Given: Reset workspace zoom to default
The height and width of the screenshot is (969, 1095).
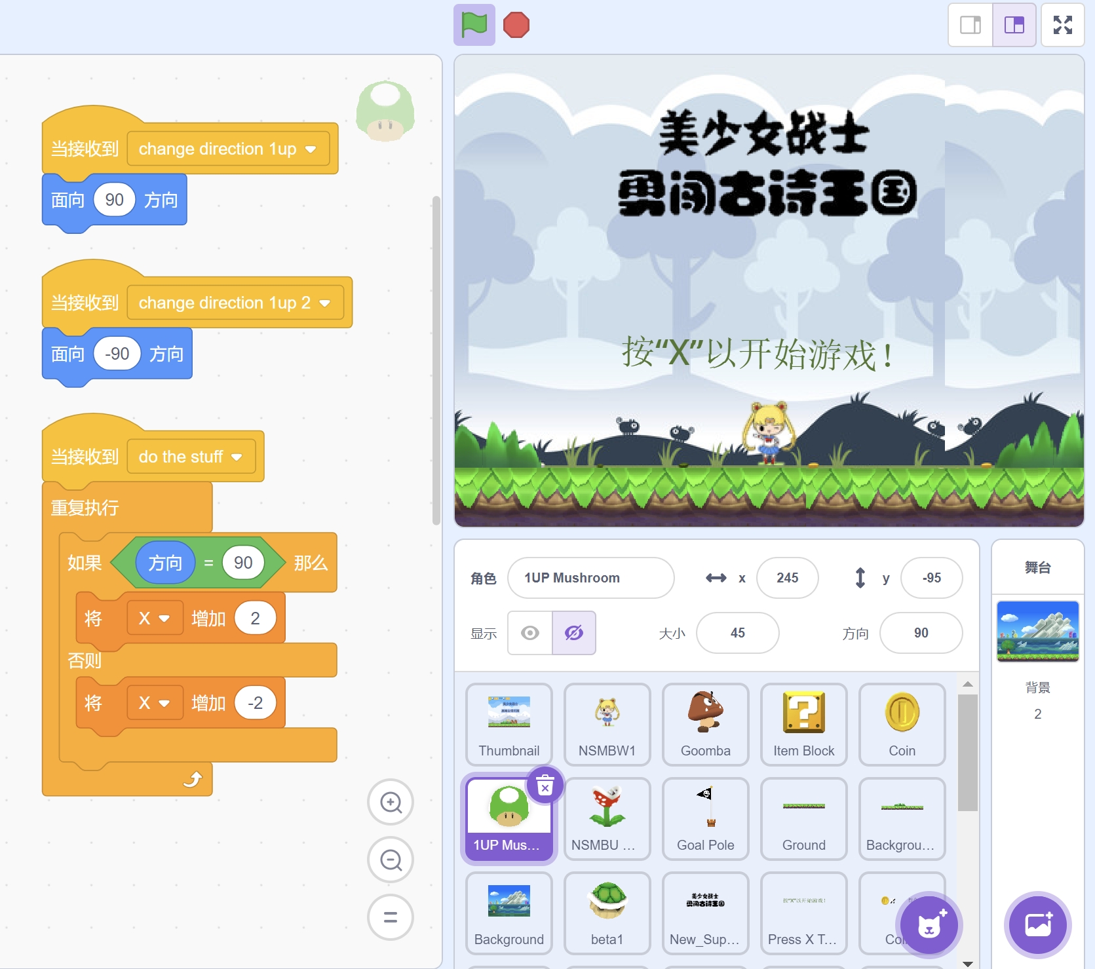Looking at the screenshot, I should coord(391,917).
